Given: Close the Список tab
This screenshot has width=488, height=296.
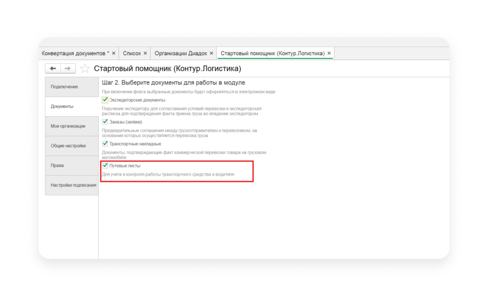Looking at the screenshot, I should pyautogui.click(x=145, y=53).
